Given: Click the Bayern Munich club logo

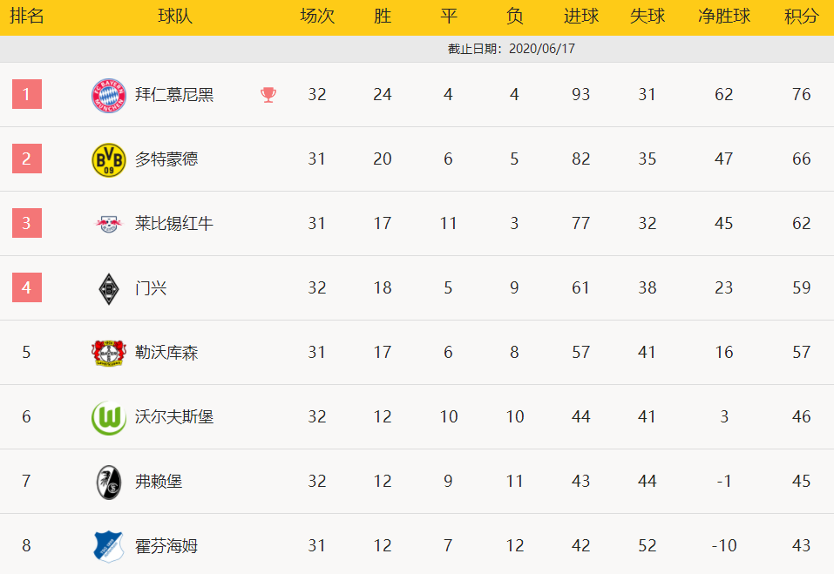Looking at the screenshot, I should click(x=109, y=96).
